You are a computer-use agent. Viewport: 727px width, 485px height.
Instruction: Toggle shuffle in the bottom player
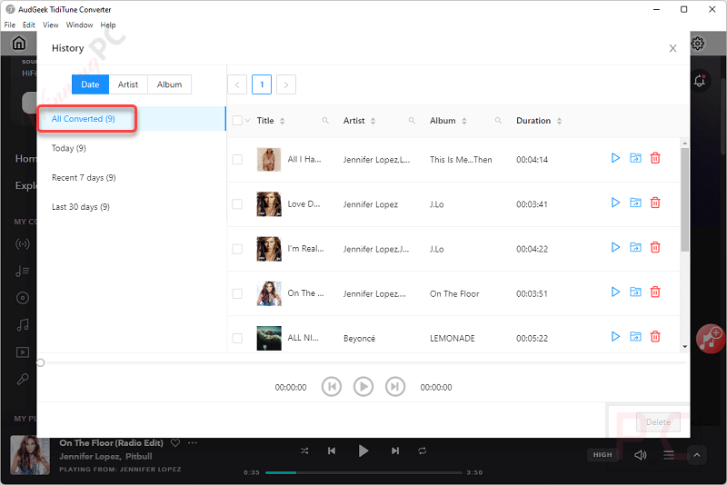coord(304,450)
